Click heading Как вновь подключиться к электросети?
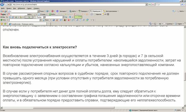The image size is (186, 112). pos(40,47)
